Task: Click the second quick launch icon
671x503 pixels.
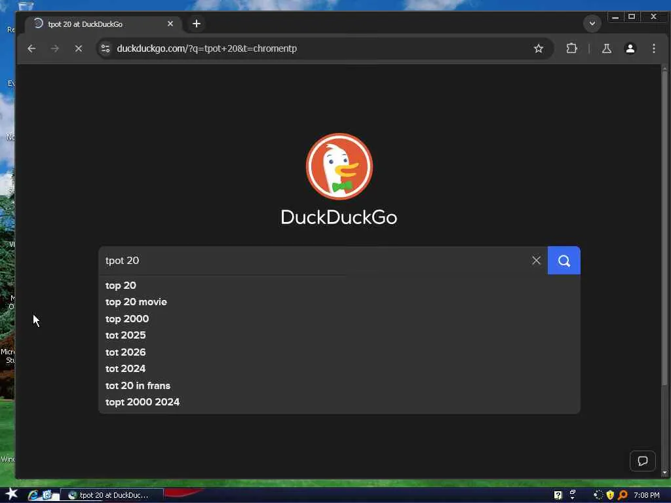Action: (47, 495)
